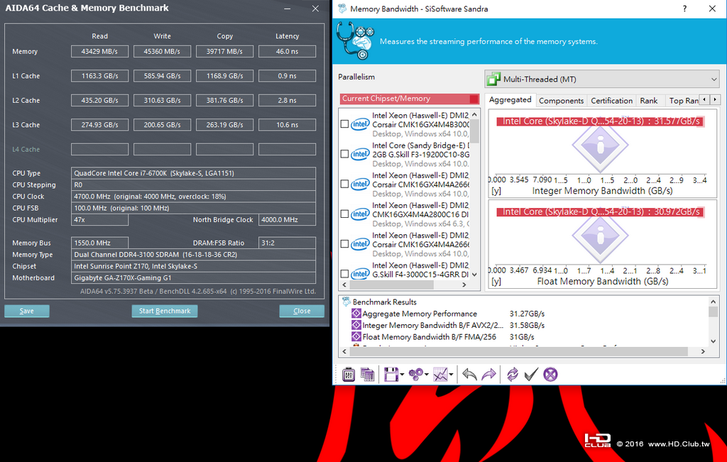
Task: Click the Sandra title bar app icon
Action: [x=342, y=9]
